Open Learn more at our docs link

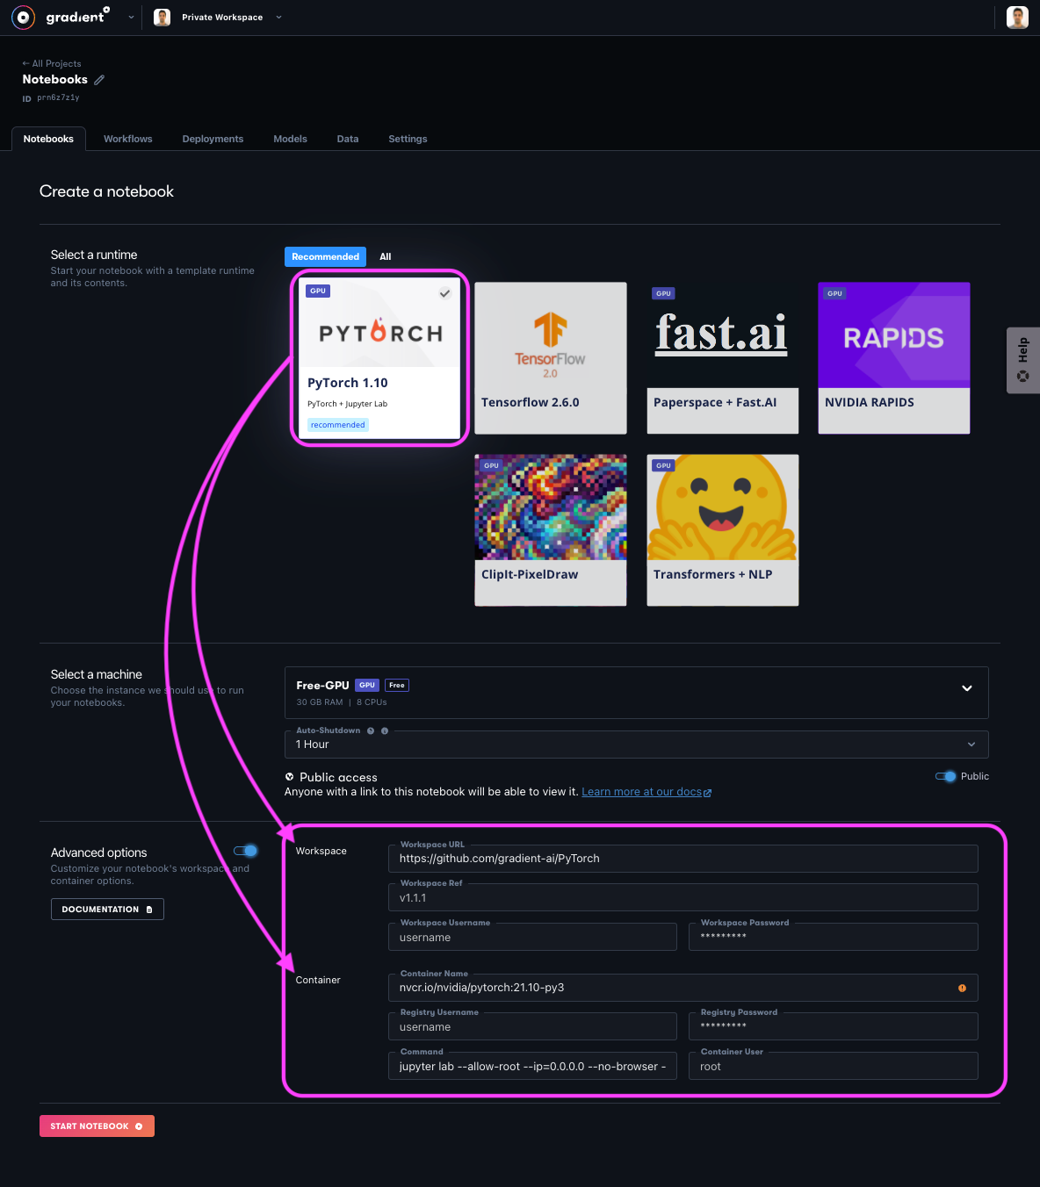point(646,792)
